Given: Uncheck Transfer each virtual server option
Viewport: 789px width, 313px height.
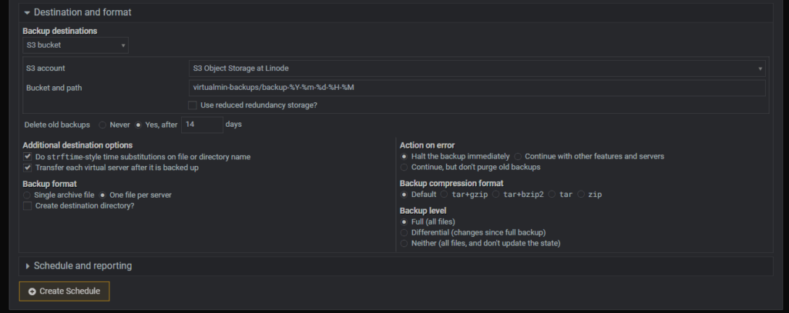Looking at the screenshot, I should [x=28, y=168].
